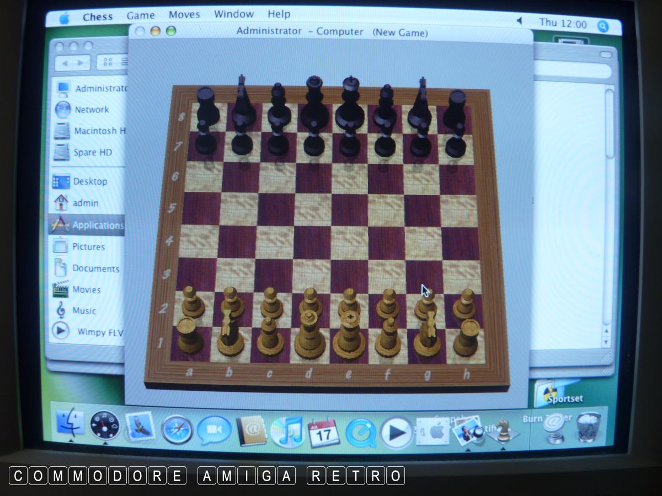Open the Moves menu

tap(184, 15)
